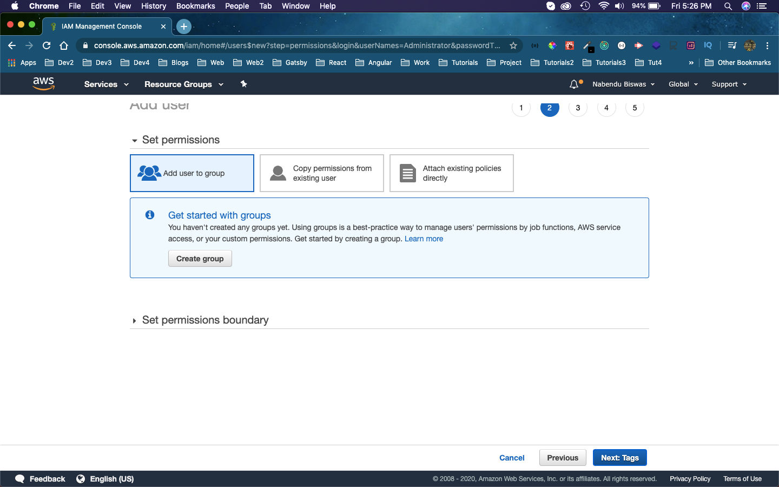Select Attach existing policies directly
The height and width of the screenshot is (487, 779).
point(452,173)
